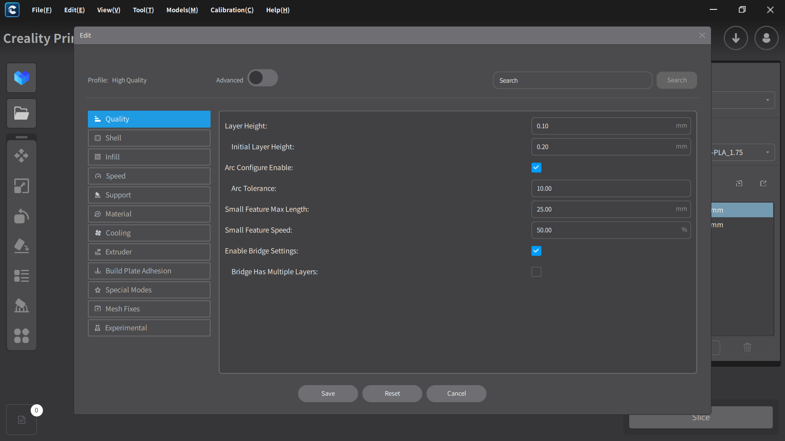Check Bridge Has Multiple Layers
Screen dimensions: 785x441
point(536,272)
